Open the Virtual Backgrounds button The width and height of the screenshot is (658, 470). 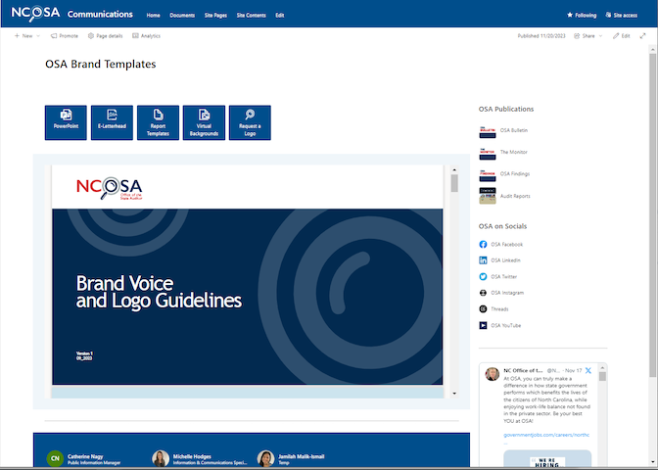tap(204, 122)
